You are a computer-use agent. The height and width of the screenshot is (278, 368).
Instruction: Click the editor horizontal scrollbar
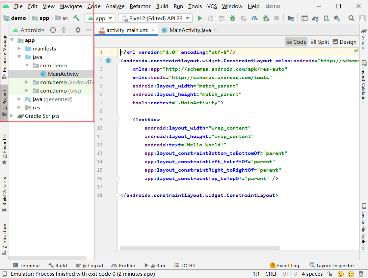pos(200,248)
